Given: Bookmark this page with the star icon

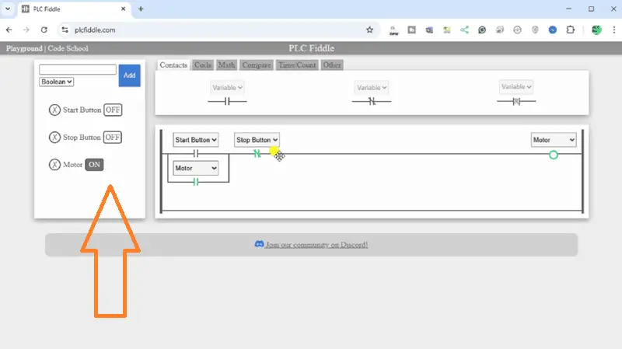Looking at the screenshot, I should click(x=370, y=30).
